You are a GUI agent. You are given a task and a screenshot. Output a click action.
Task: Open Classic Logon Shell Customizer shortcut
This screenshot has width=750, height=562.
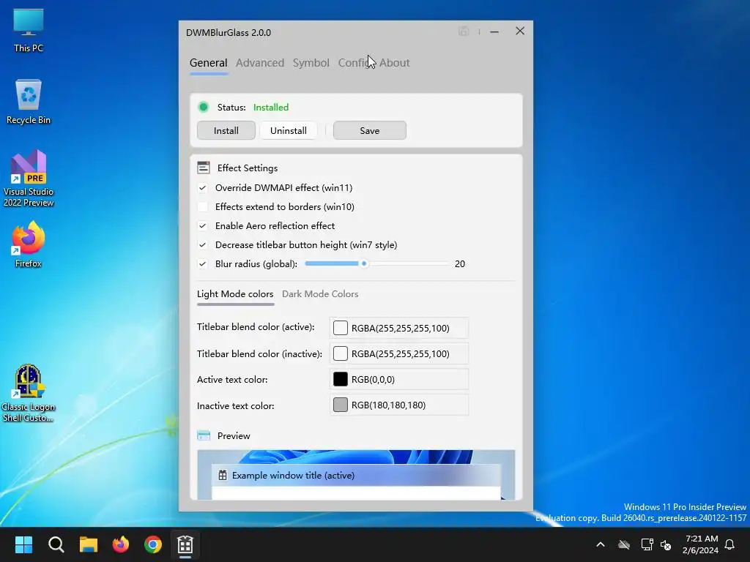(29, 393)
